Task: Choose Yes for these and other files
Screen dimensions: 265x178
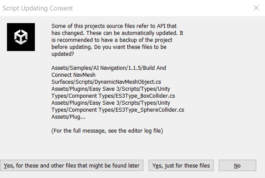Action: click(x=71, y=165)
